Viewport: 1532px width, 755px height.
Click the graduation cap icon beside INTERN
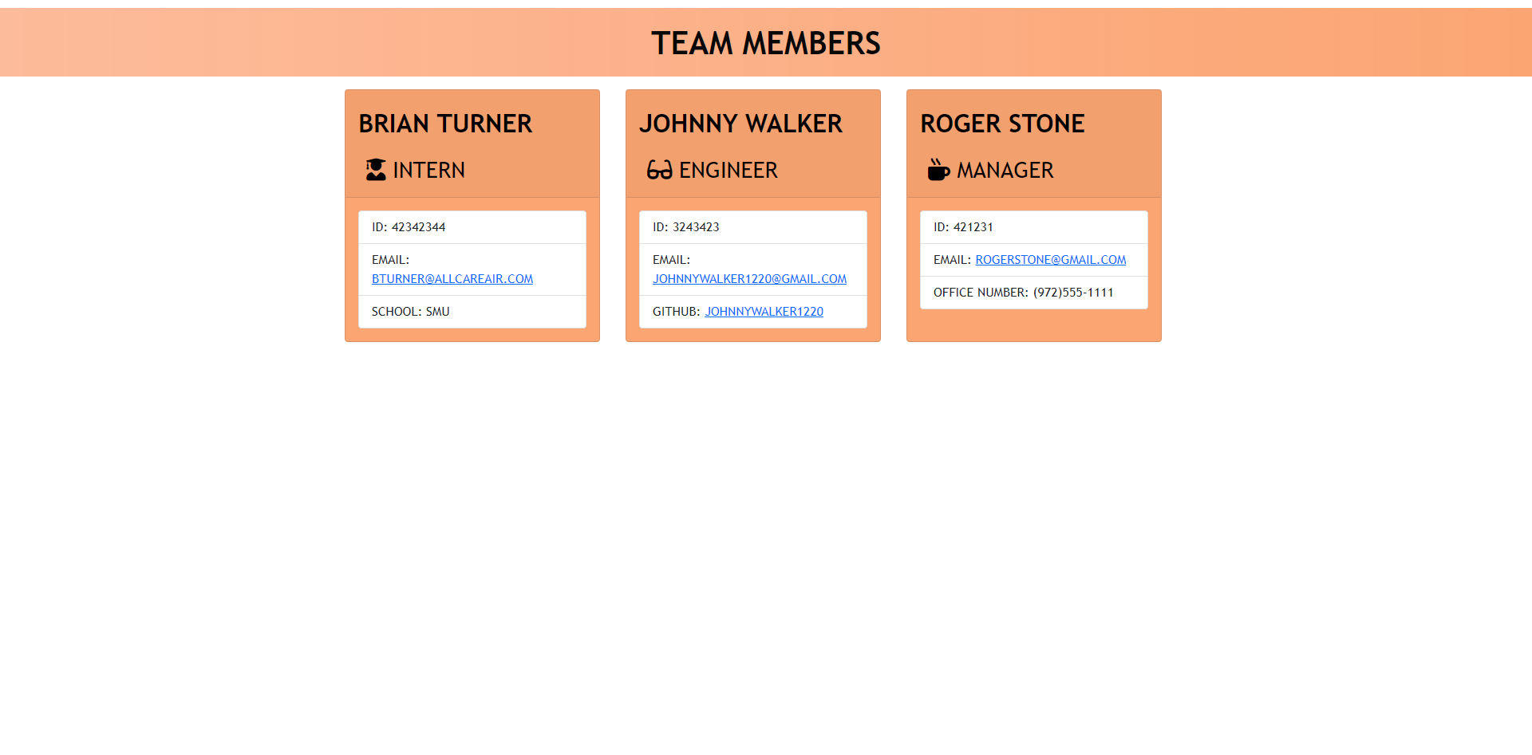click(375, 169)
